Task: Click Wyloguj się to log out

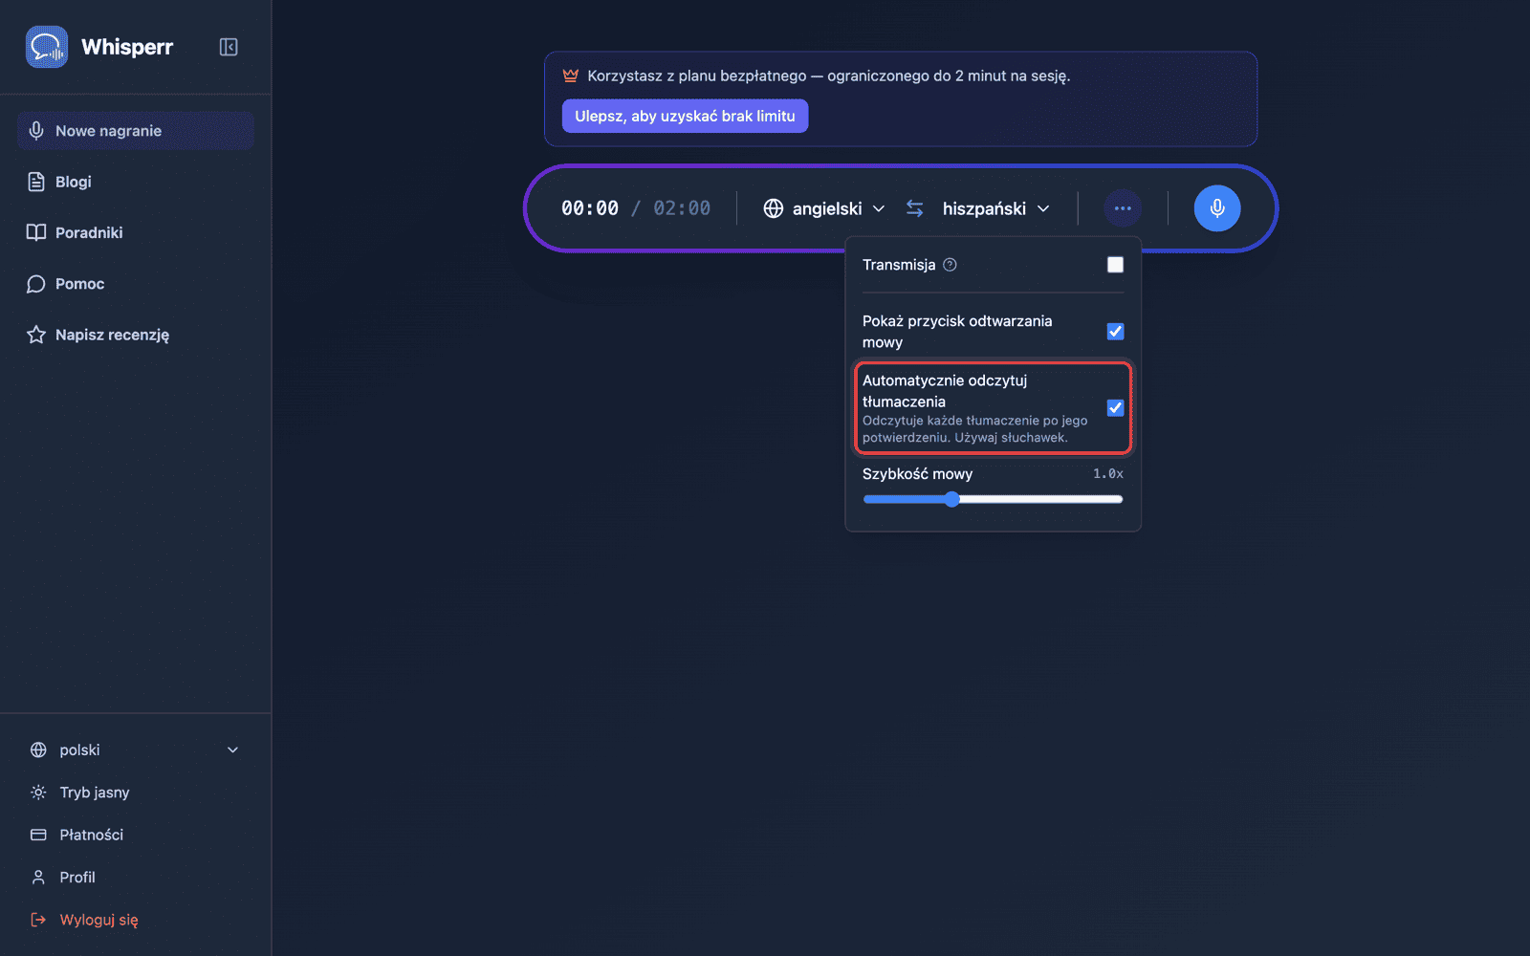Action: tap(135, 920)
